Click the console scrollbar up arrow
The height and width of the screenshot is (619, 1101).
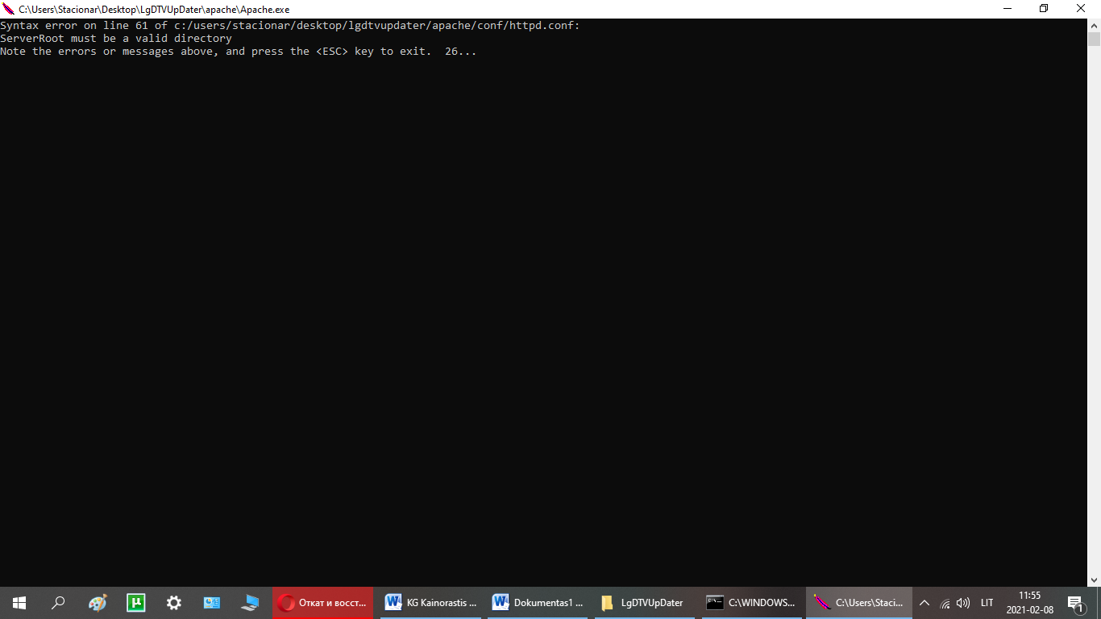pos(1094,25)
